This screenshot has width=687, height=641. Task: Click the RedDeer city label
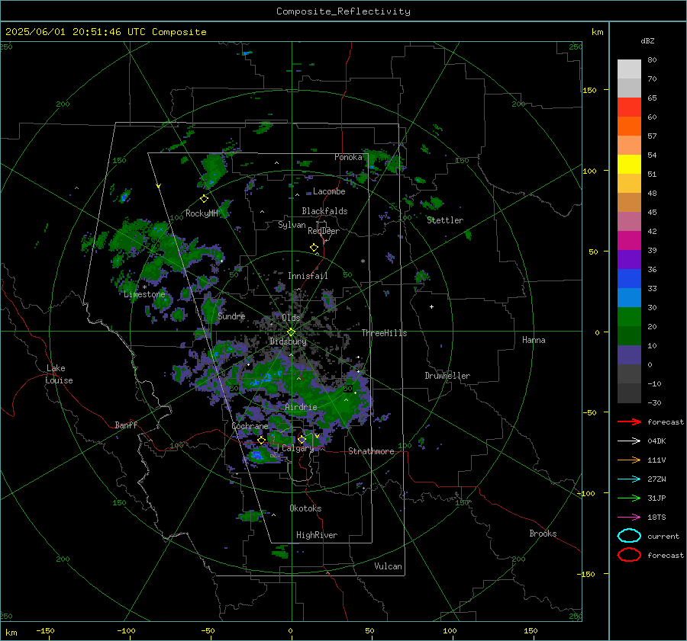tap(324, 231)
